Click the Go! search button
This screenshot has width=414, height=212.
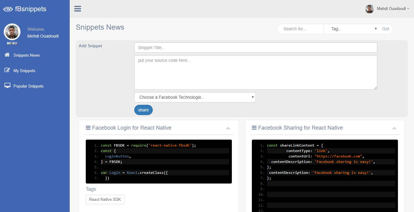point(386,29)
